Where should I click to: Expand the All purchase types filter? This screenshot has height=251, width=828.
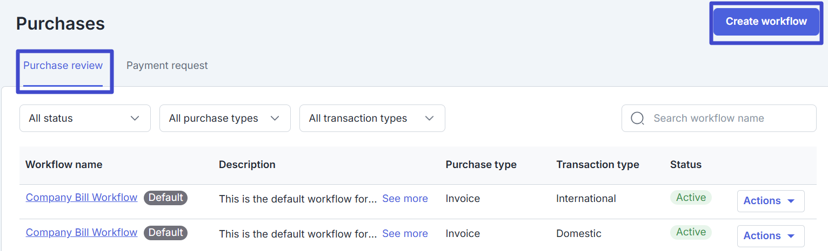coord(225,118)
